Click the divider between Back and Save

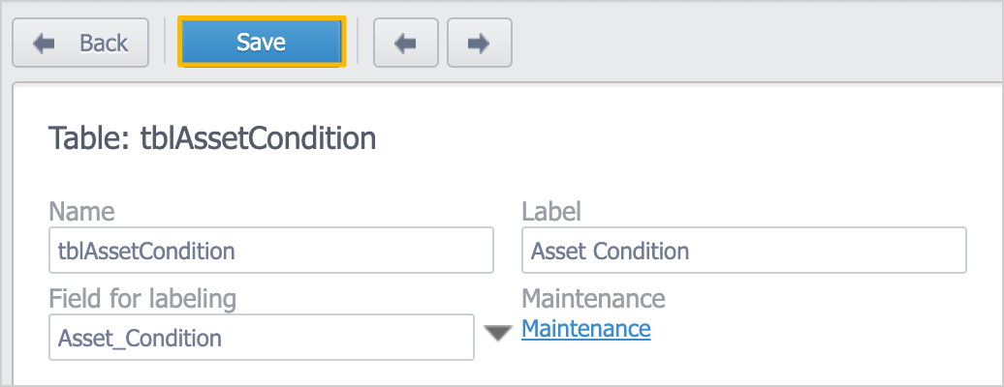pos(165,42)
